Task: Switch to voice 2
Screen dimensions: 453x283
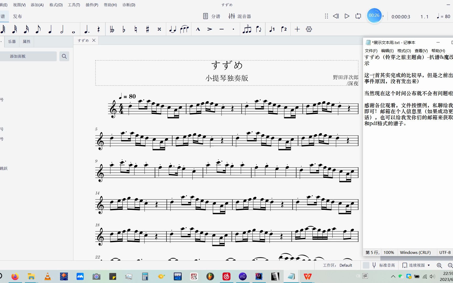Action: click(x=284, y=29)
